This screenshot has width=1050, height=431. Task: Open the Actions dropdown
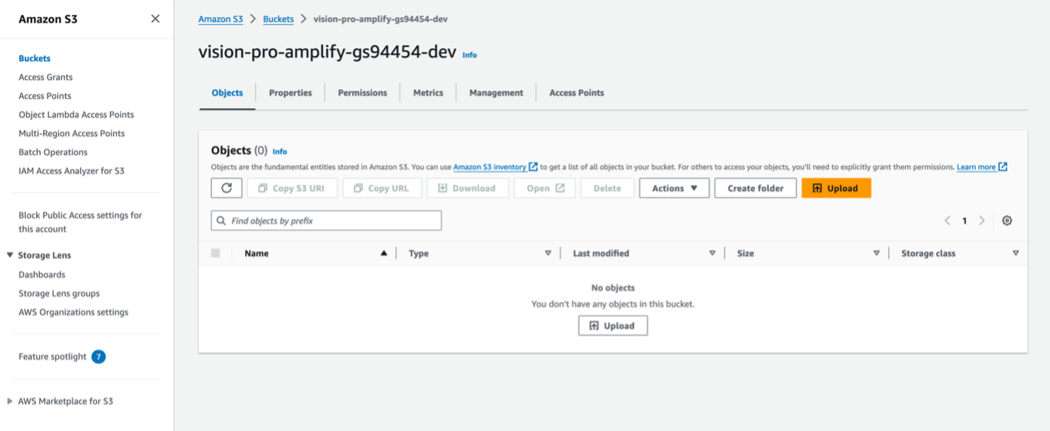674,188
